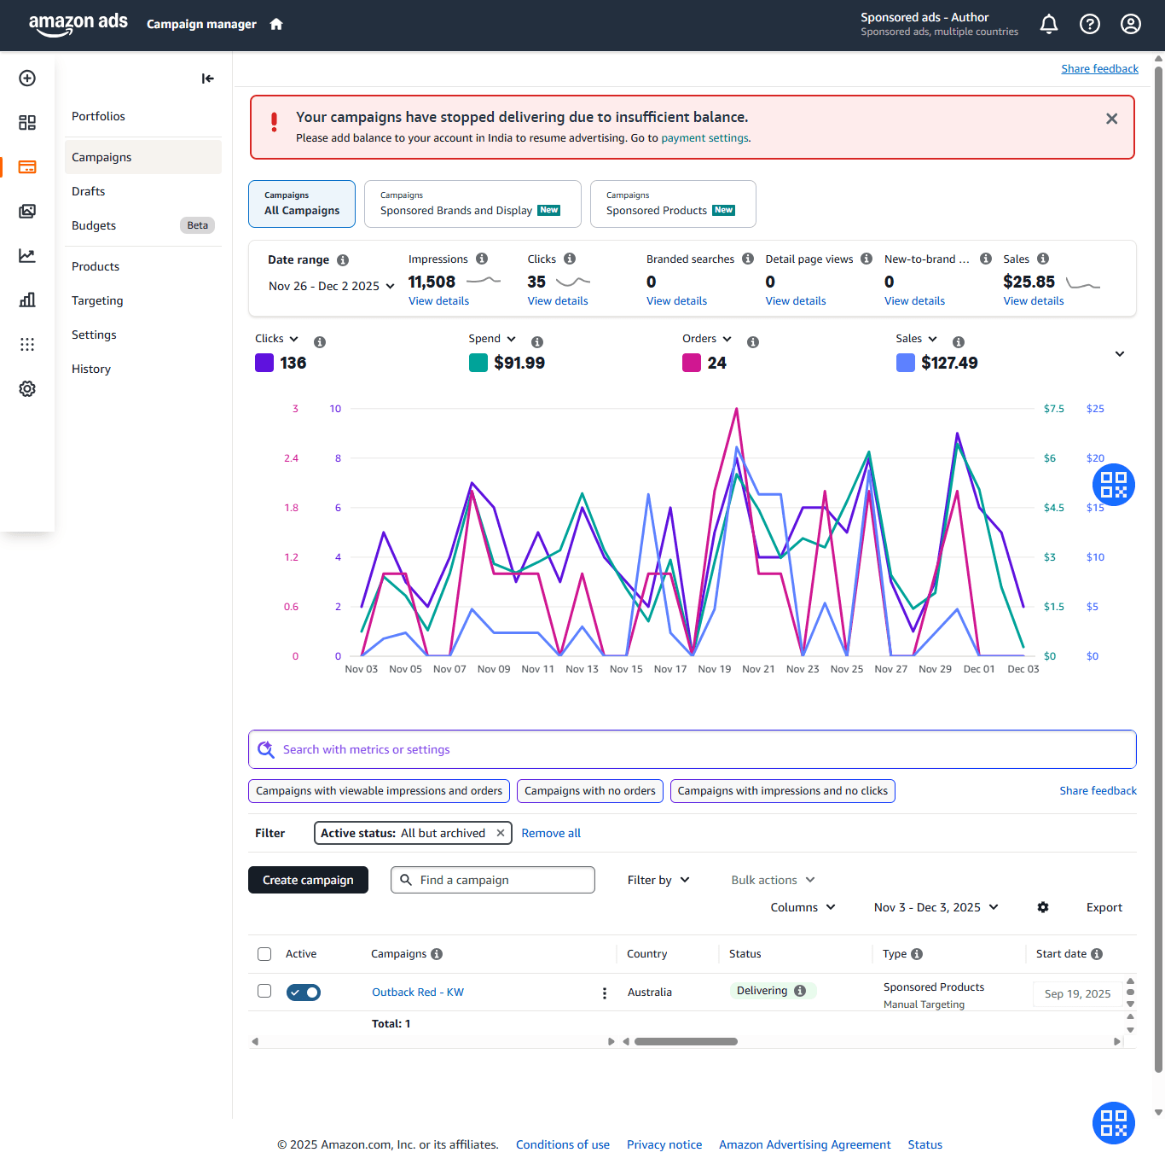Screen dimensions: 1165x1170
Task: Open the payment settings link
Action: 704,138
